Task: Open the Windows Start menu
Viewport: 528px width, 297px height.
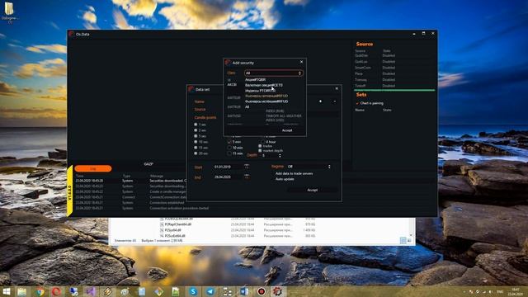Action: tap(6, 291)
